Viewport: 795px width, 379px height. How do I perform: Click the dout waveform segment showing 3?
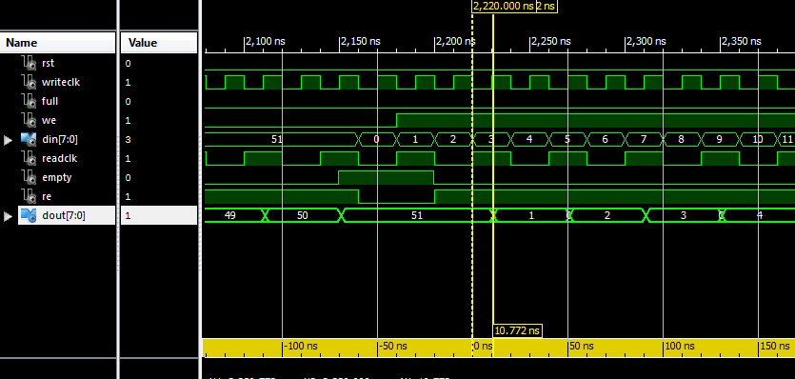click(684, 215)
